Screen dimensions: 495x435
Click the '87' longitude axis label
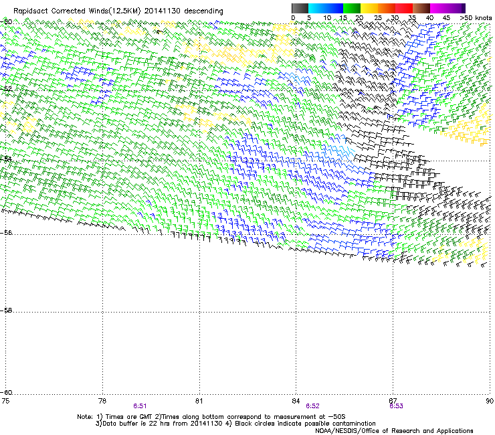click(393, 401)
